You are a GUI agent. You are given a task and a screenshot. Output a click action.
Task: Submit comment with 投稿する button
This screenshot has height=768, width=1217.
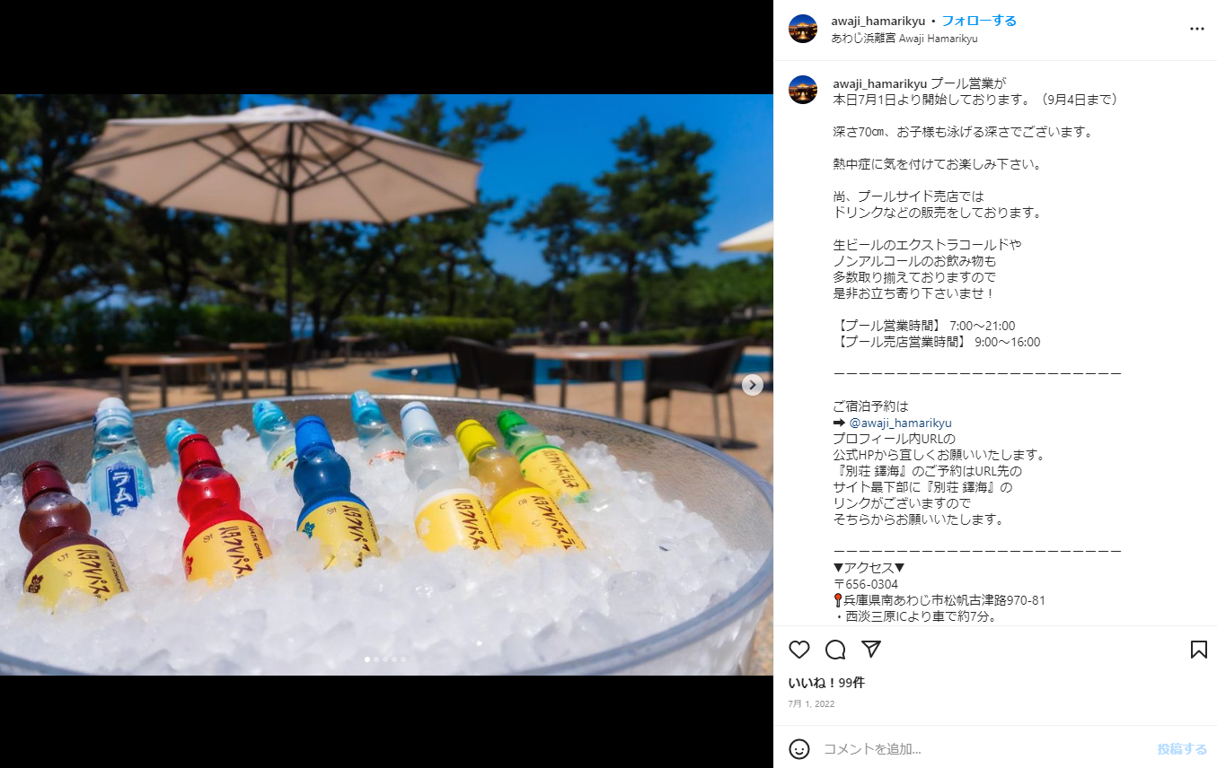pyautogui.click(x=1182, y=748)
